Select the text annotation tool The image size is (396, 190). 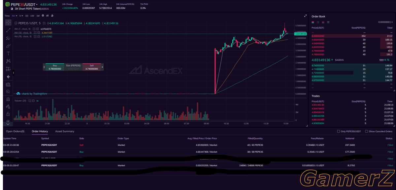tap(8, 53)
